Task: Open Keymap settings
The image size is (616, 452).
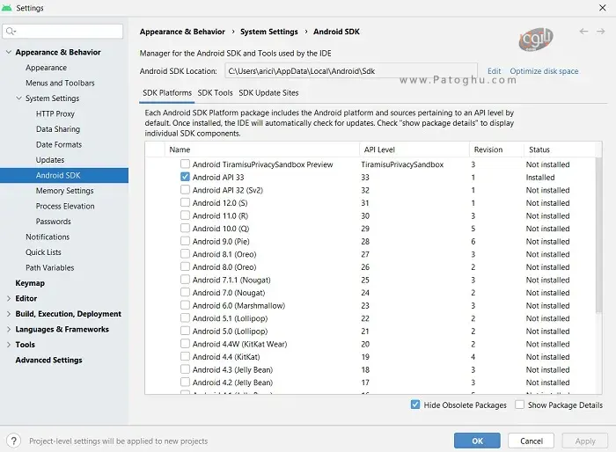Action: pyautogui.click(x=30, y=283)
